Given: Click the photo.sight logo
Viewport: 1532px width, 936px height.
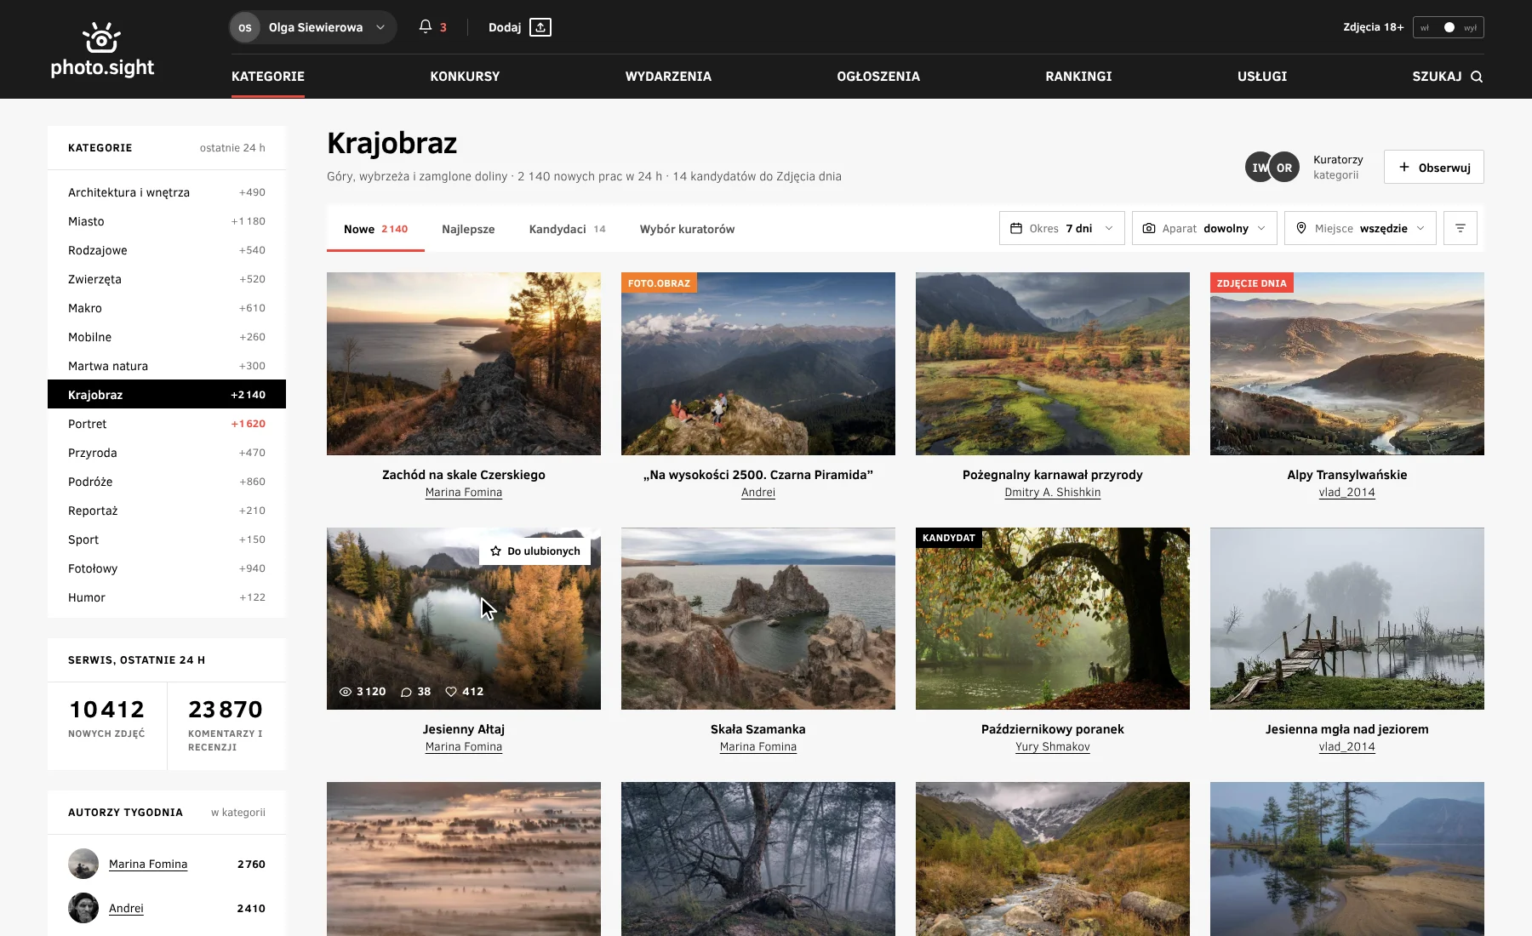Looking at the screenshot, I should click(x=102, y=49).
